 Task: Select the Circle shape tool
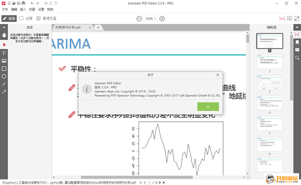click(x=4, y=76)
